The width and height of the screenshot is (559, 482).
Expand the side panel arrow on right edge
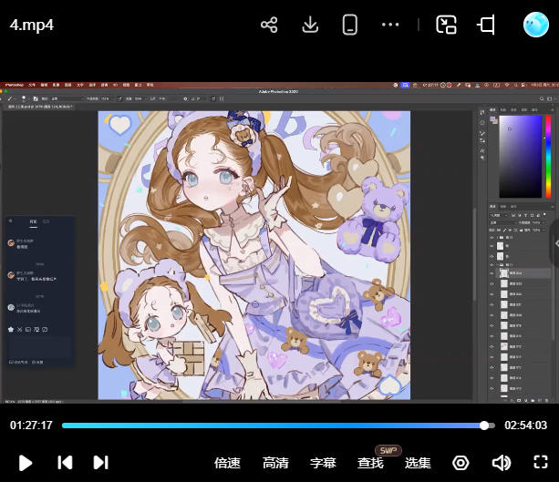coord(554,244)
